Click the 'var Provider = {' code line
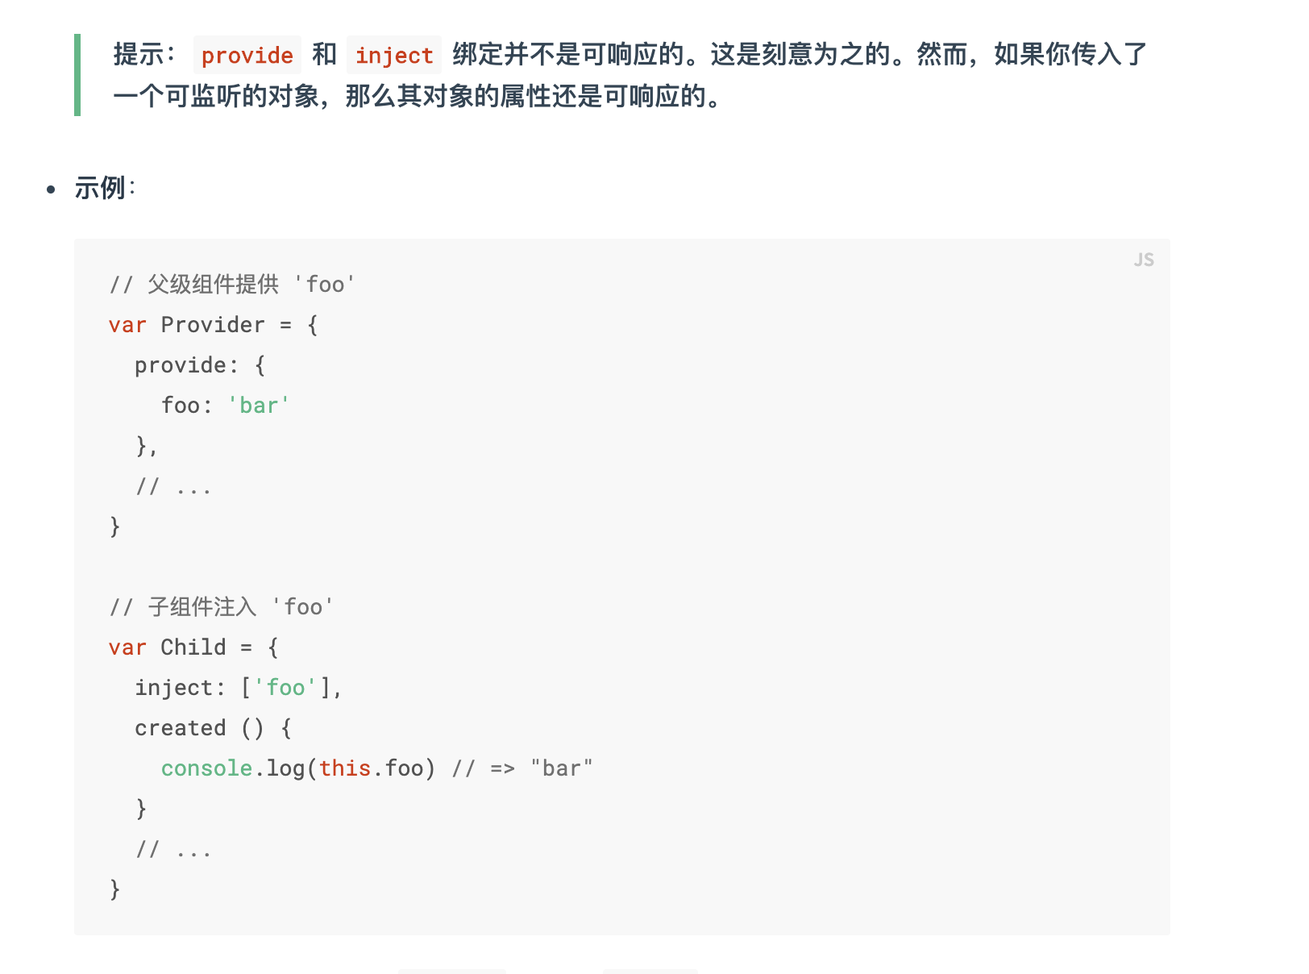The width and height of the screenshot is (1309, 974). (x=214, y=325)
